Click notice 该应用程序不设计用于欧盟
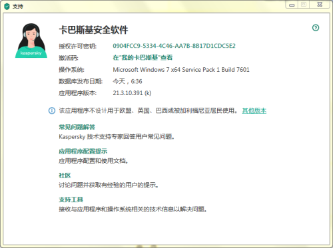This screenshot has width=333, height=248. coord(148,110)
